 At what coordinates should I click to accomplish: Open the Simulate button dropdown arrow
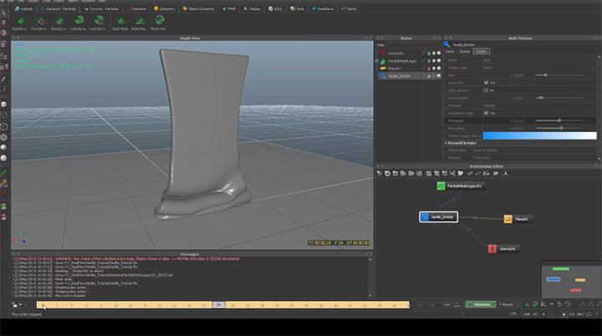click(x=494, y=304)
